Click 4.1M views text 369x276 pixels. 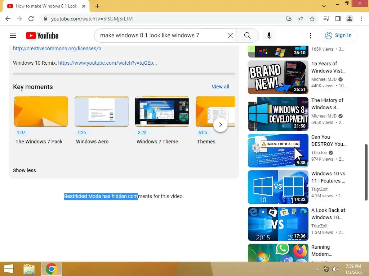click(x=322, y=196)
